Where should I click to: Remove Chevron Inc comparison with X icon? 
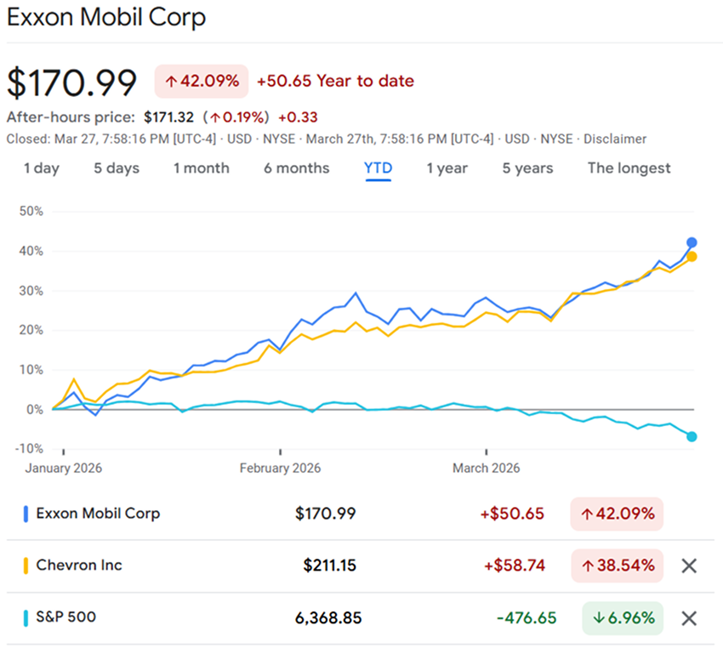point(689,566)
